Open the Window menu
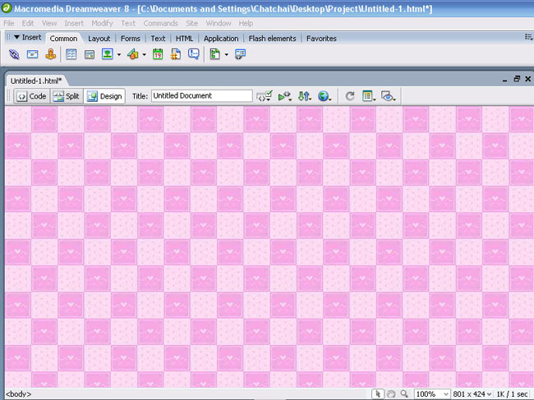This screenshot has height=400, width=534. pyautogui.click(x=219, y=23)
